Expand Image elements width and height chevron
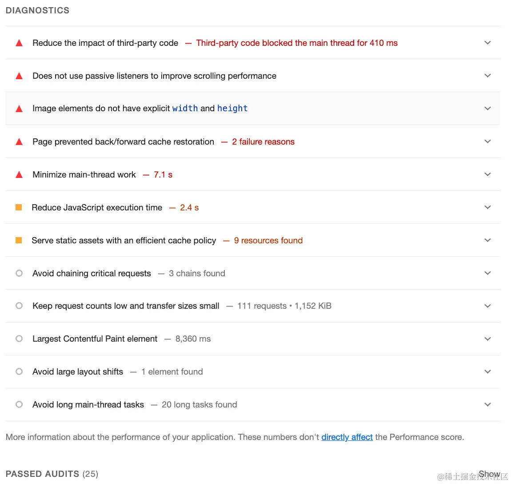The image size is (511, 484). [x=487, y=109]
